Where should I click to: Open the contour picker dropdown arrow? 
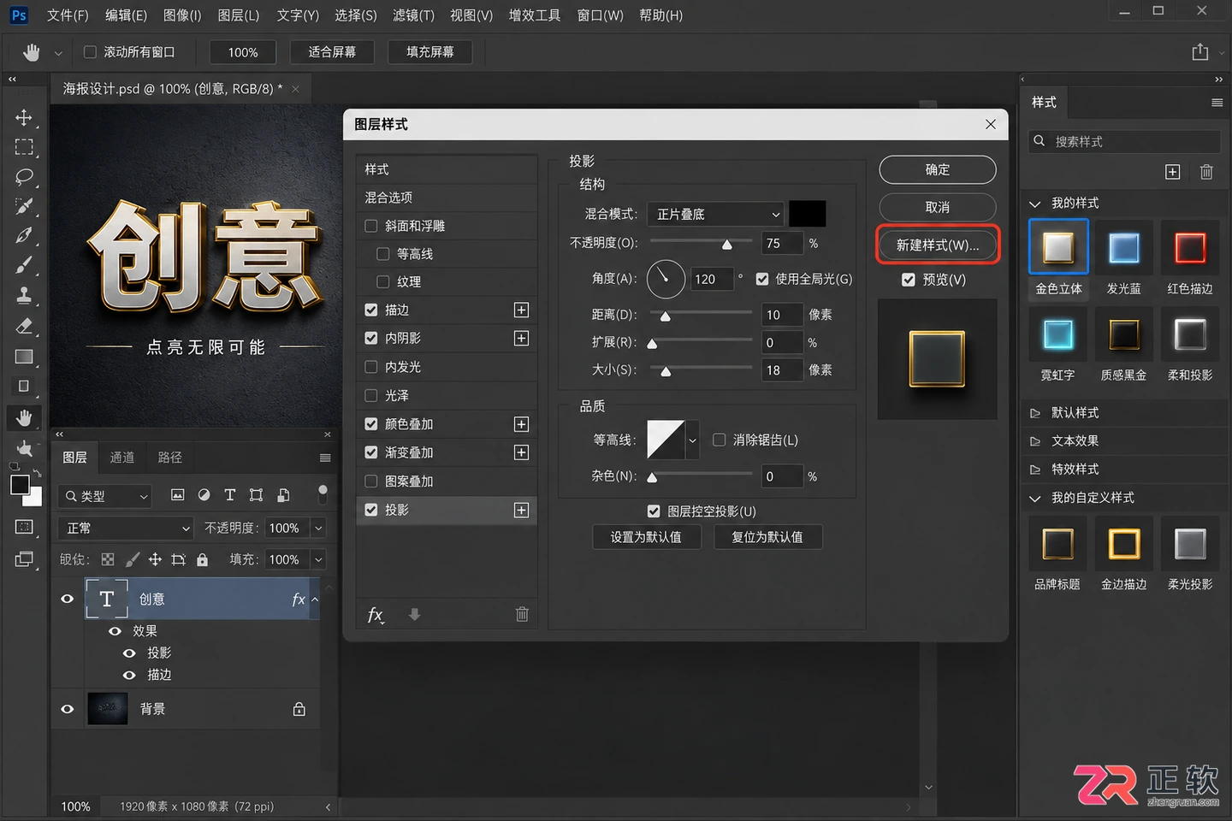(x=692, y=440)
